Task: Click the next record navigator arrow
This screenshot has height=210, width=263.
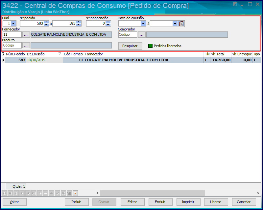Action: [x=22, y=193]
